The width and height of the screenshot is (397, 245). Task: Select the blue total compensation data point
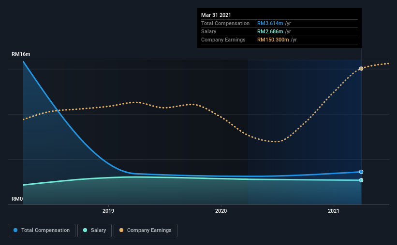click(x=361, y=172)
